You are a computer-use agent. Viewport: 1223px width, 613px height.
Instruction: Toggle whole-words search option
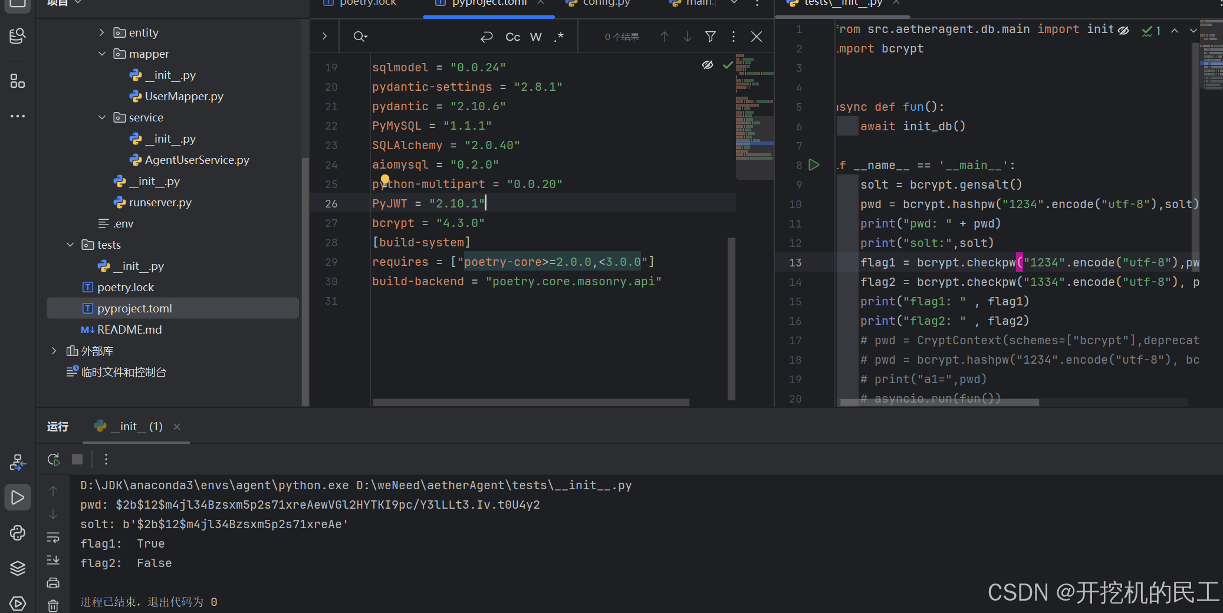pos(535,36)
